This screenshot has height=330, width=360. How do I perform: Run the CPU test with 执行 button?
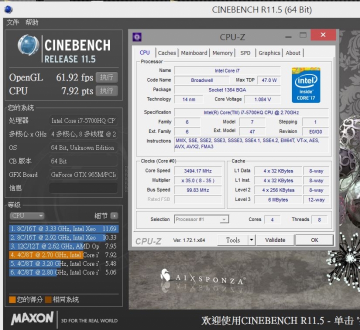point(106,90)
